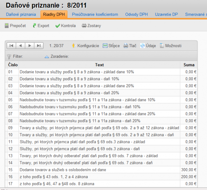The image size is (207, 190).
Task: Click the Export button label
Action: point(43,26)
